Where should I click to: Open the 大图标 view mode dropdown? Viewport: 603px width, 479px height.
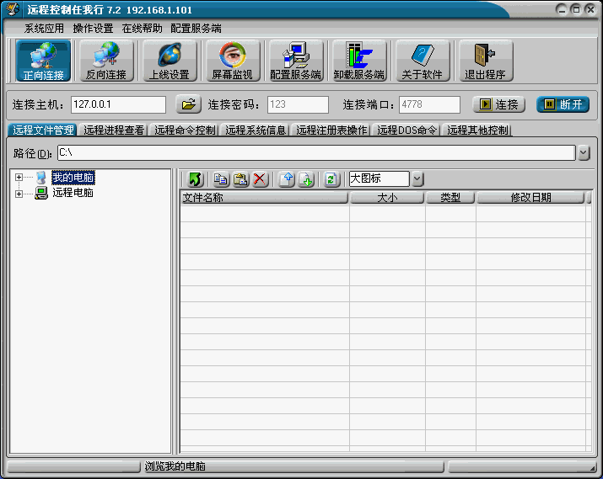tap(417, 179)
